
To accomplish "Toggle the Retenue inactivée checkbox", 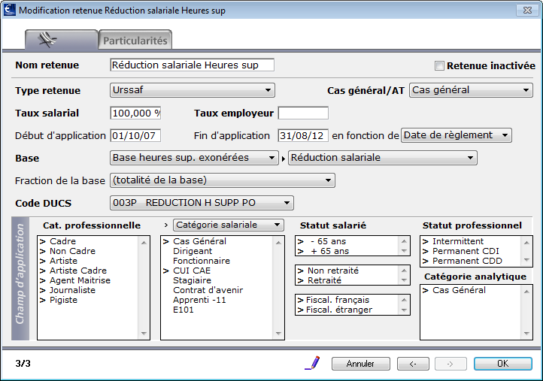I will 439,65.
